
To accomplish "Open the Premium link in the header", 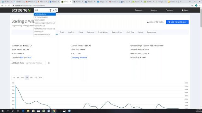I will pyautogui.click(x=169, y=10).
